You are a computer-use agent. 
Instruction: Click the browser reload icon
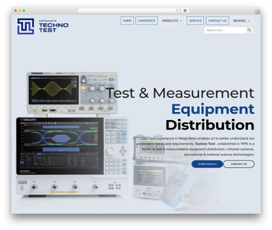177,11
